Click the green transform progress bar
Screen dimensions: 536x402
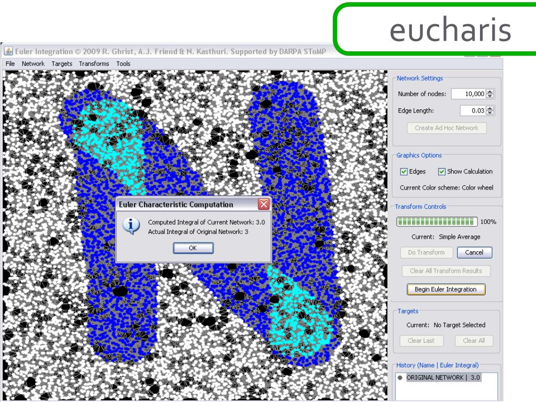(x=437, y=222)
